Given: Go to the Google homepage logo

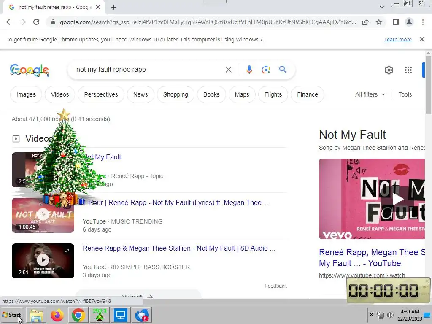Looking at the screenshot, I should [29, 70].
